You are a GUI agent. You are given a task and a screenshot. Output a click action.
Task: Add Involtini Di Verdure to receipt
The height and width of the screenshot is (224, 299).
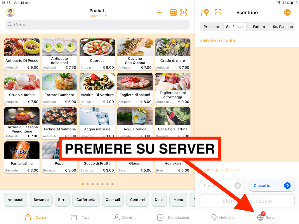(x=97, y=89)
